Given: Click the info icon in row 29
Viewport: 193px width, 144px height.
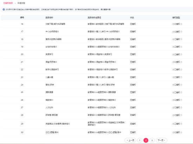Looking at the screenshot, I should (181, 124).
